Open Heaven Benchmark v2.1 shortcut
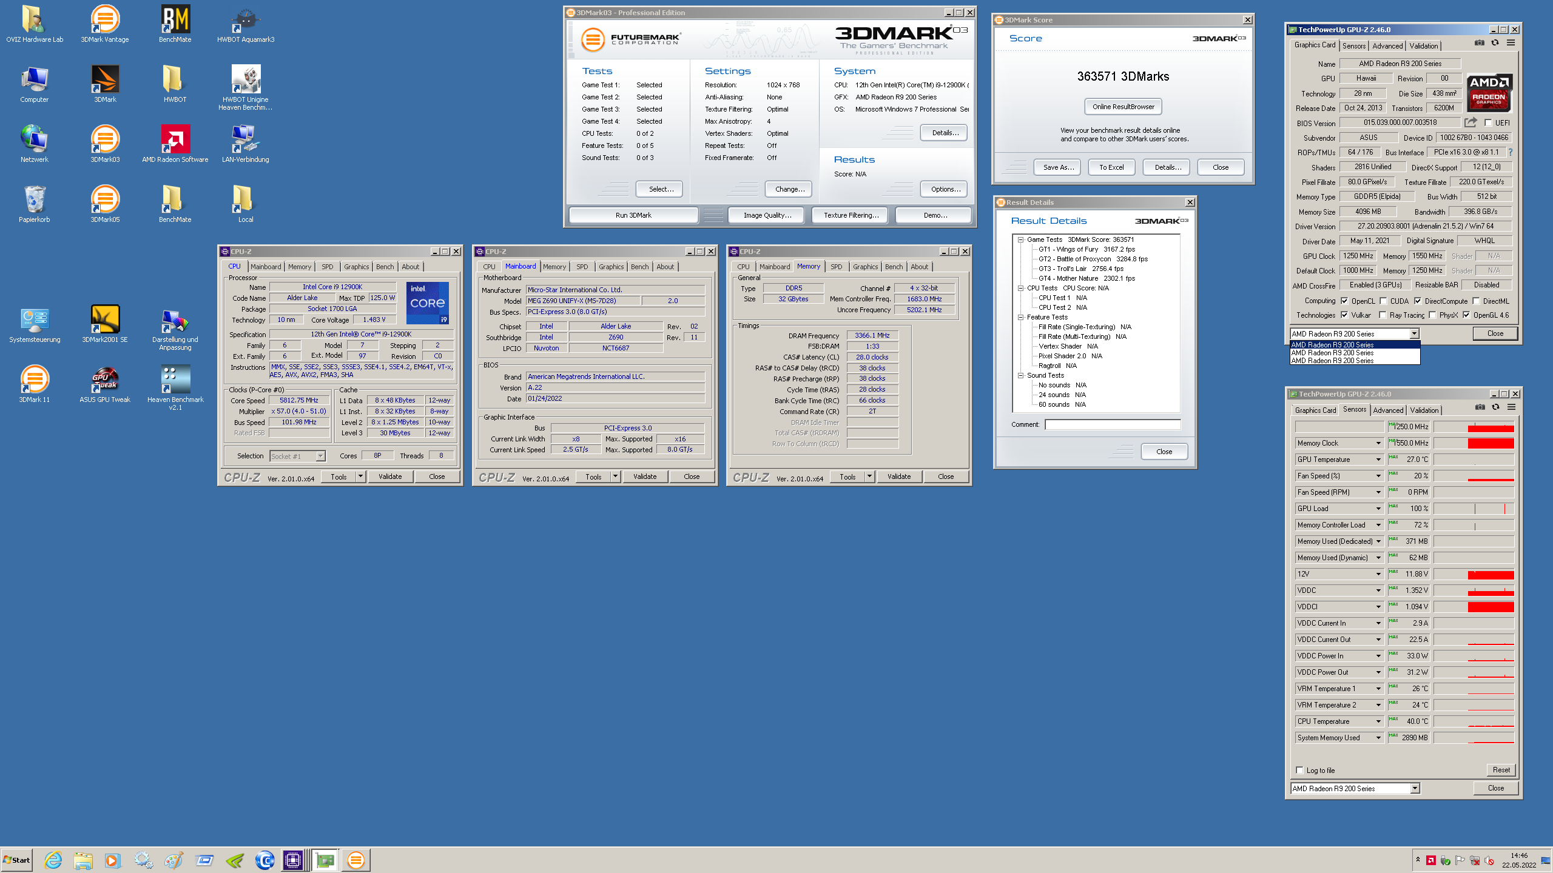 tap(175, 388)
